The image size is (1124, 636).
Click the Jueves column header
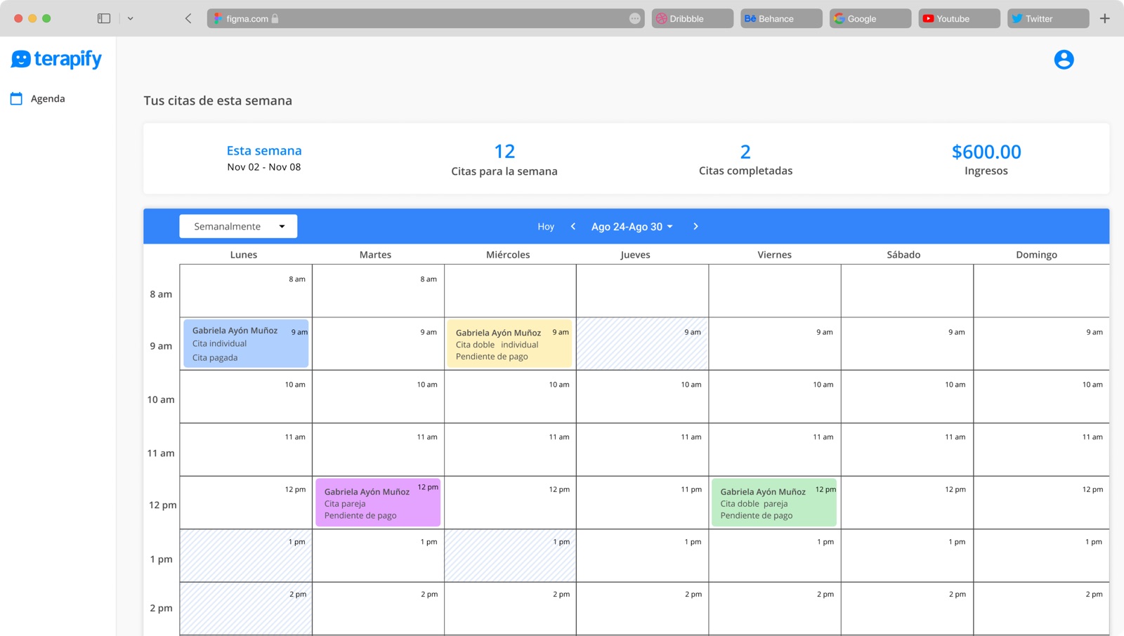[x=635, y=254]
